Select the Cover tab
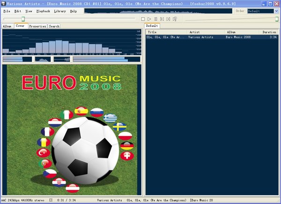Screen dimensions: 281x204 (21, 26)
